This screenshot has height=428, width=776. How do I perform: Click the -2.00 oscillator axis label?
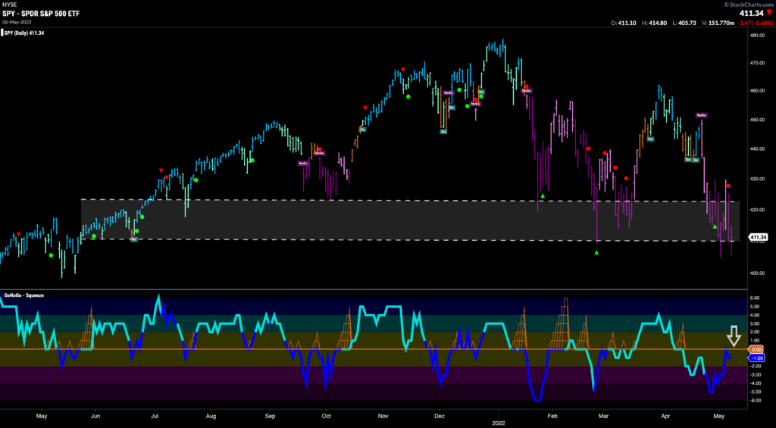756,366
